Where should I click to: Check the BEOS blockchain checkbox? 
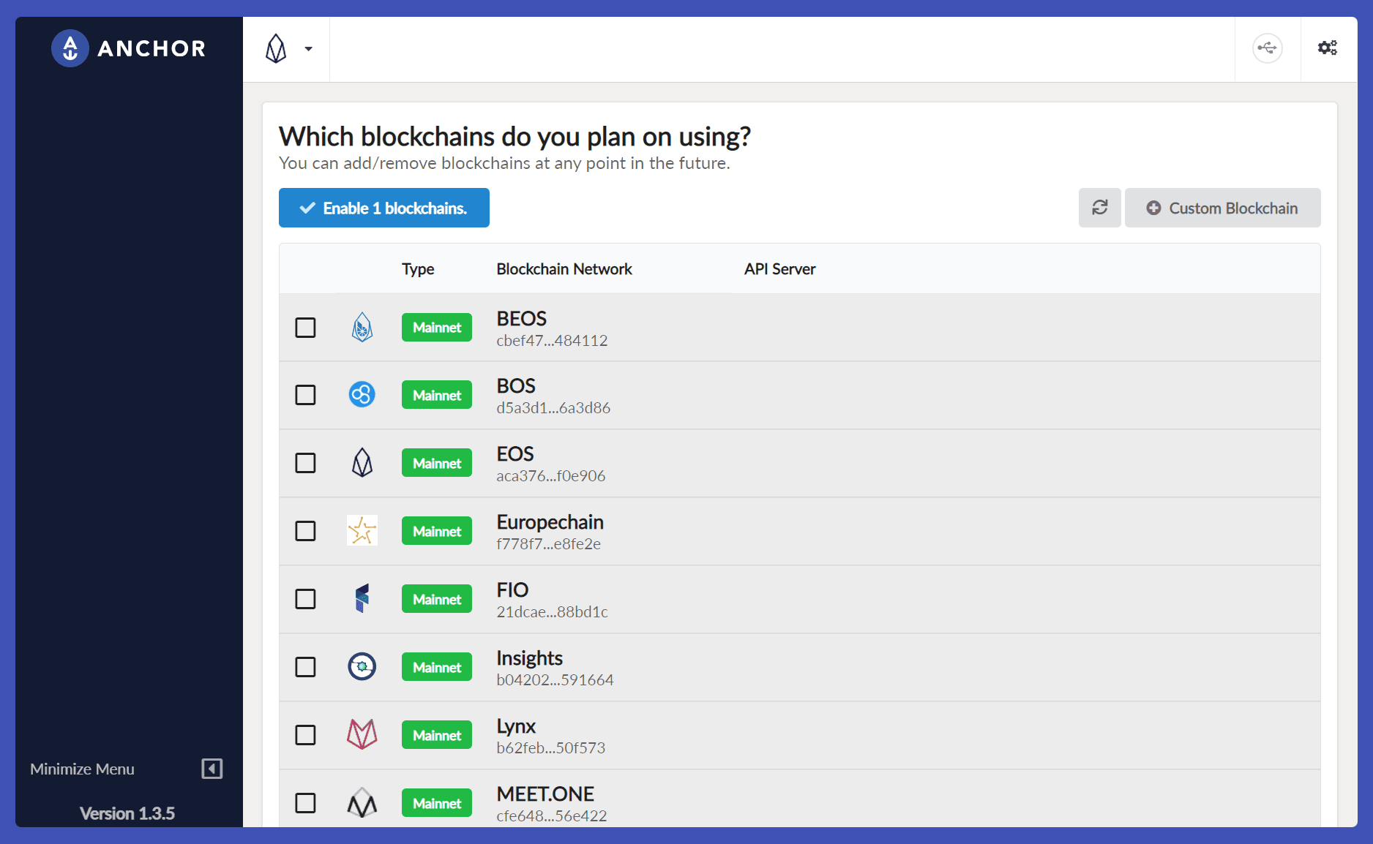pos(305,327)
